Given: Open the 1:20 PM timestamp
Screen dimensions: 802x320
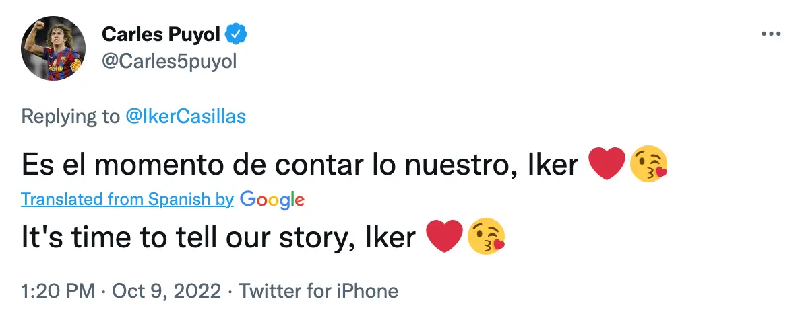Looking at the screenshot, I should [x=57, y=291].
